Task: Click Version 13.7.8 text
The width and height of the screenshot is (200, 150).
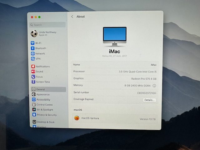Action: tap(148, 119)
